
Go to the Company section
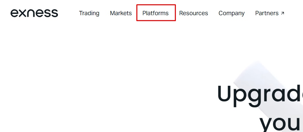click(x=232, y=13)
